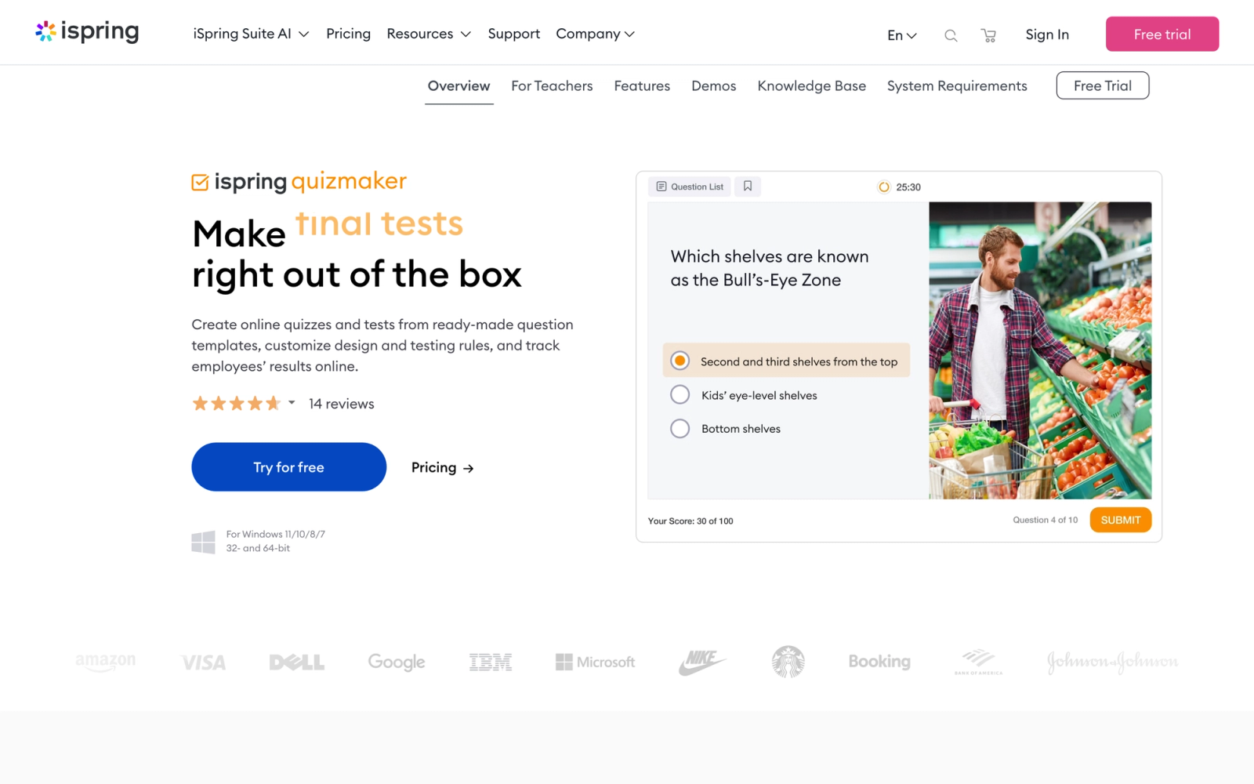Open the Support menu item

point(514,34)
